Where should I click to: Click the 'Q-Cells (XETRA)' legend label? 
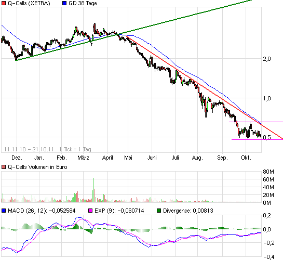[29, 3]
